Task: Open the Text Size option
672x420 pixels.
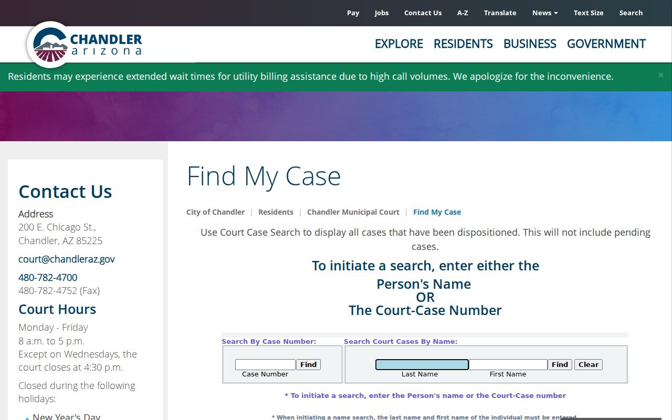Action: point(589,13)
